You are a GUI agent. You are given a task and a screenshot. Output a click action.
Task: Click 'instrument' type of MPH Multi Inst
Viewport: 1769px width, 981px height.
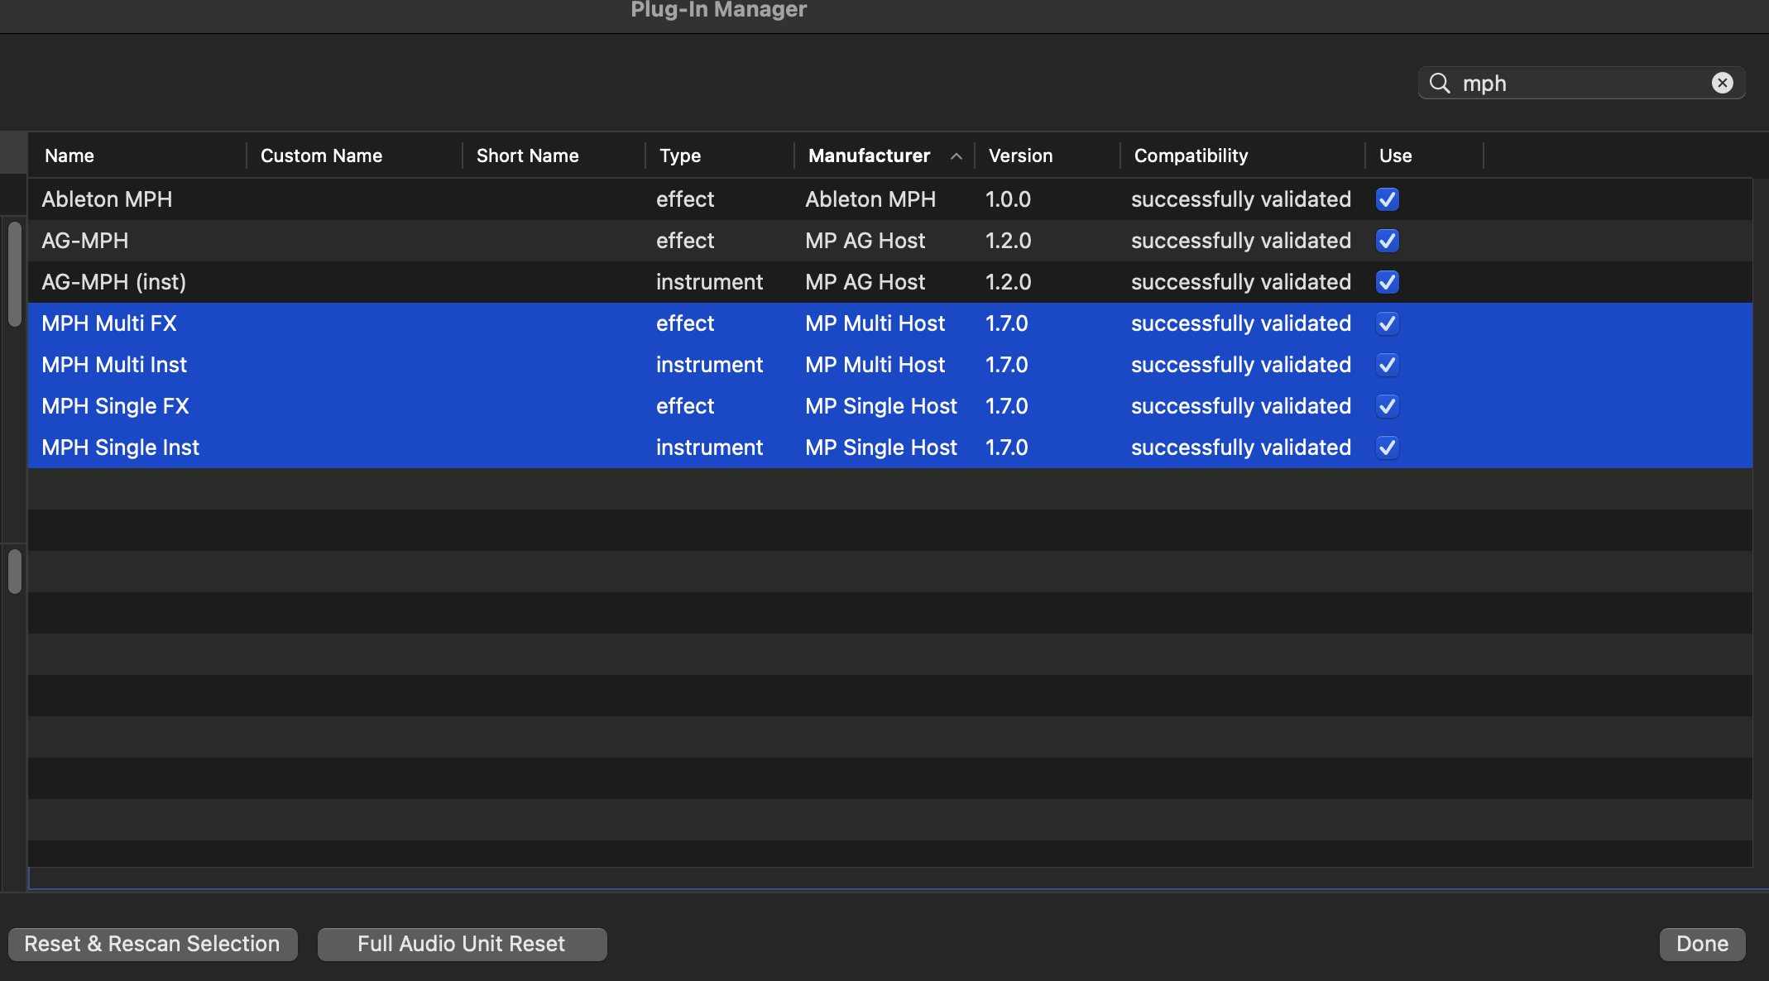(709, 365)
